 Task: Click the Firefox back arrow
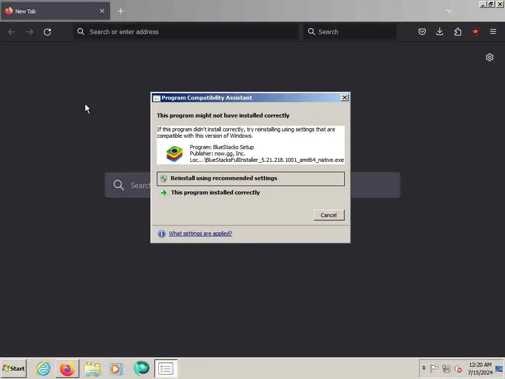tap(12, 32)
